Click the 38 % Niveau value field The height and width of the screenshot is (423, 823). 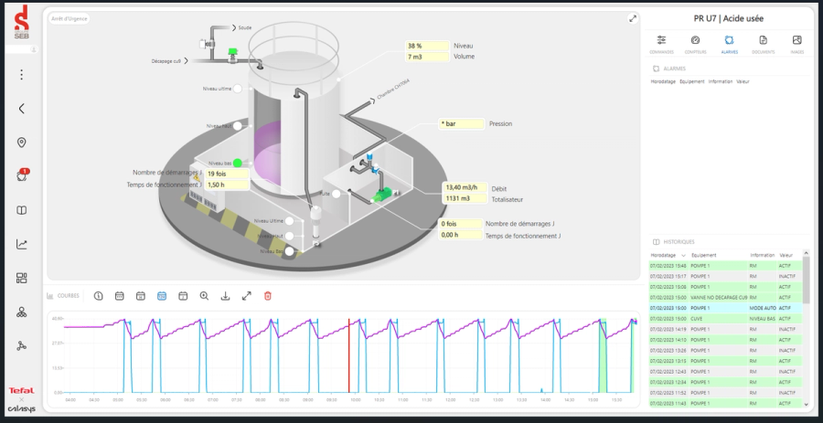click(427, 46)
